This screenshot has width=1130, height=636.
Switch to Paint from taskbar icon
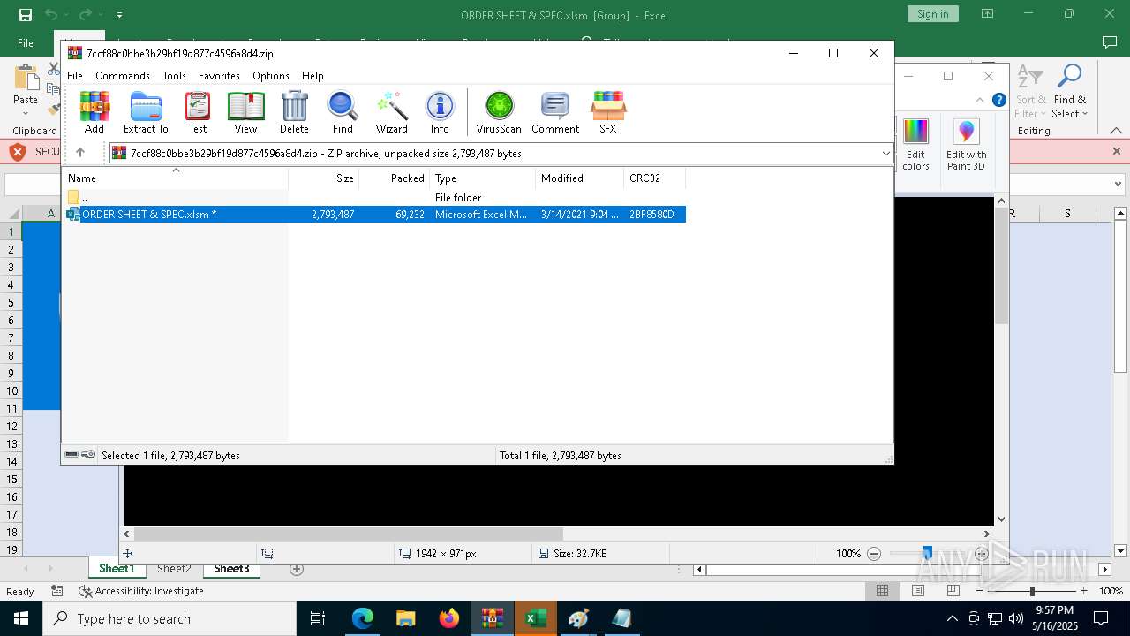coord(578,618)
